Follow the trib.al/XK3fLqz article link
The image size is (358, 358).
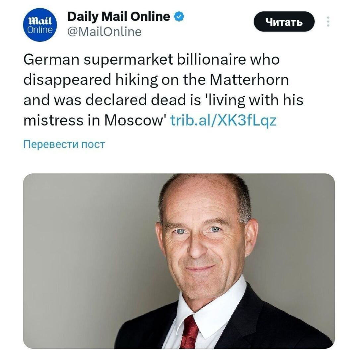[x=223, y=121]
